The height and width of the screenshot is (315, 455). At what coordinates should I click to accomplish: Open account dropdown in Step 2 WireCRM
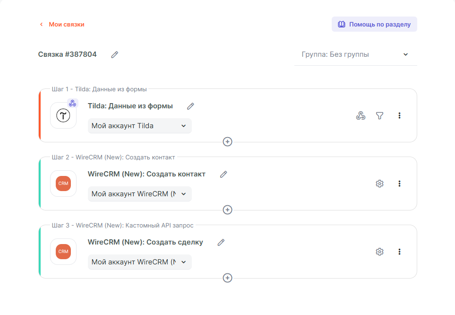[x=139, y=194]
